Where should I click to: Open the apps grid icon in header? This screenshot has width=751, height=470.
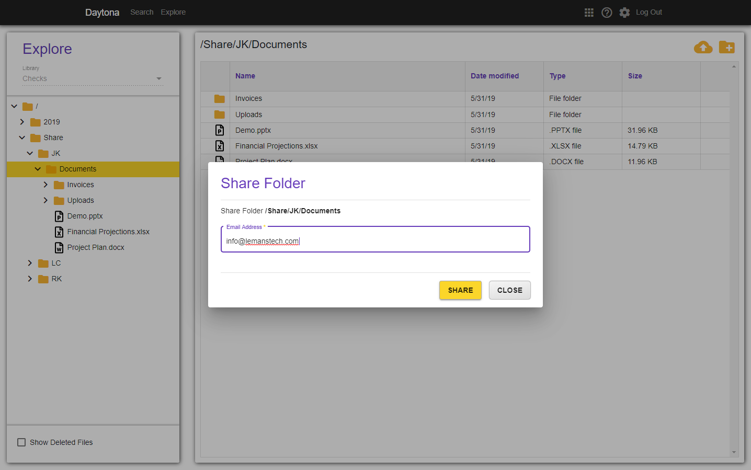[589, 13]
